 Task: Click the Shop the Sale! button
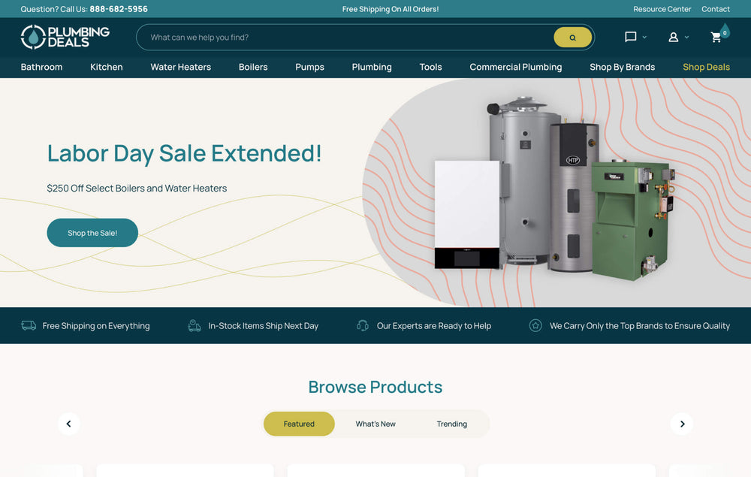[x=92, y=233]
